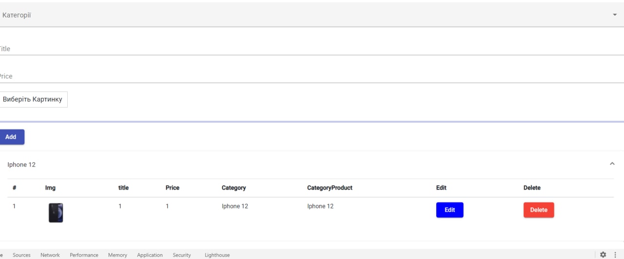Open the Network tab
This screenshot has height=259, width=624.
pyautogui.click(x=50, y=255)
